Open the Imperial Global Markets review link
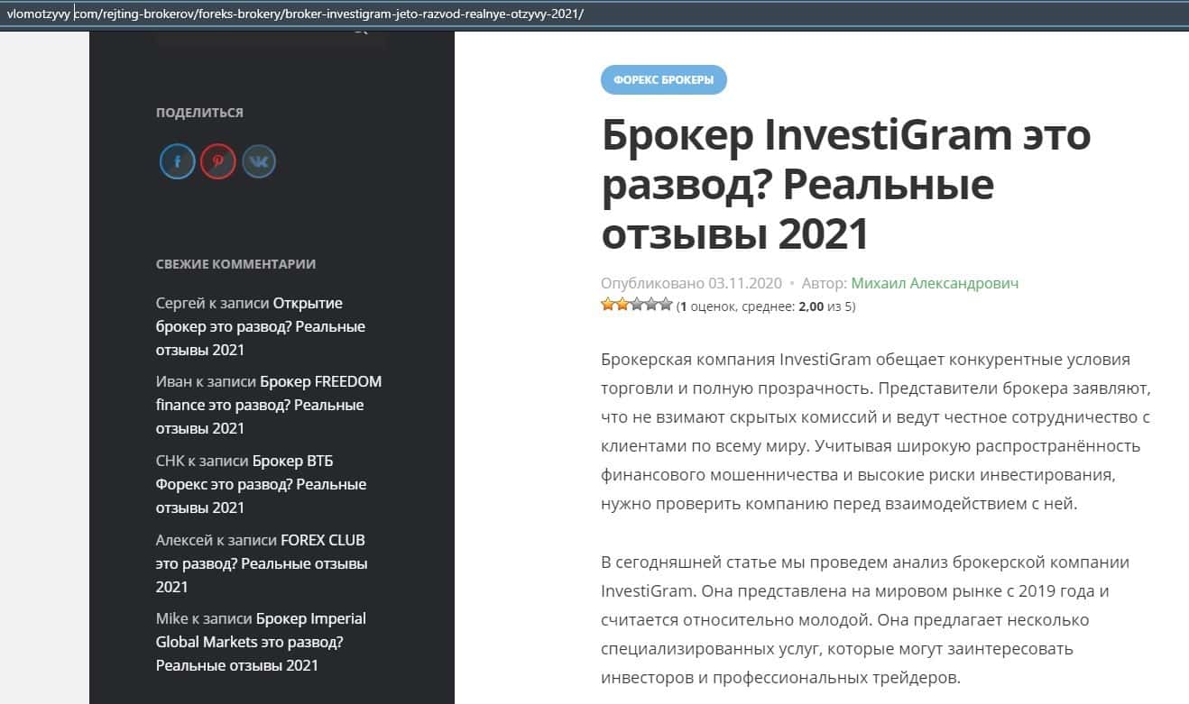The image size is (1189, 704). (x=261, y=642)
